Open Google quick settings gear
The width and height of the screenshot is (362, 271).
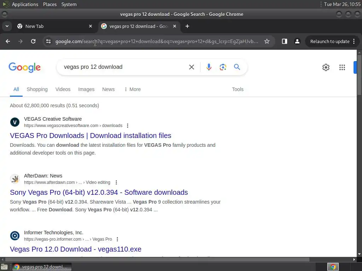[326, 67]
